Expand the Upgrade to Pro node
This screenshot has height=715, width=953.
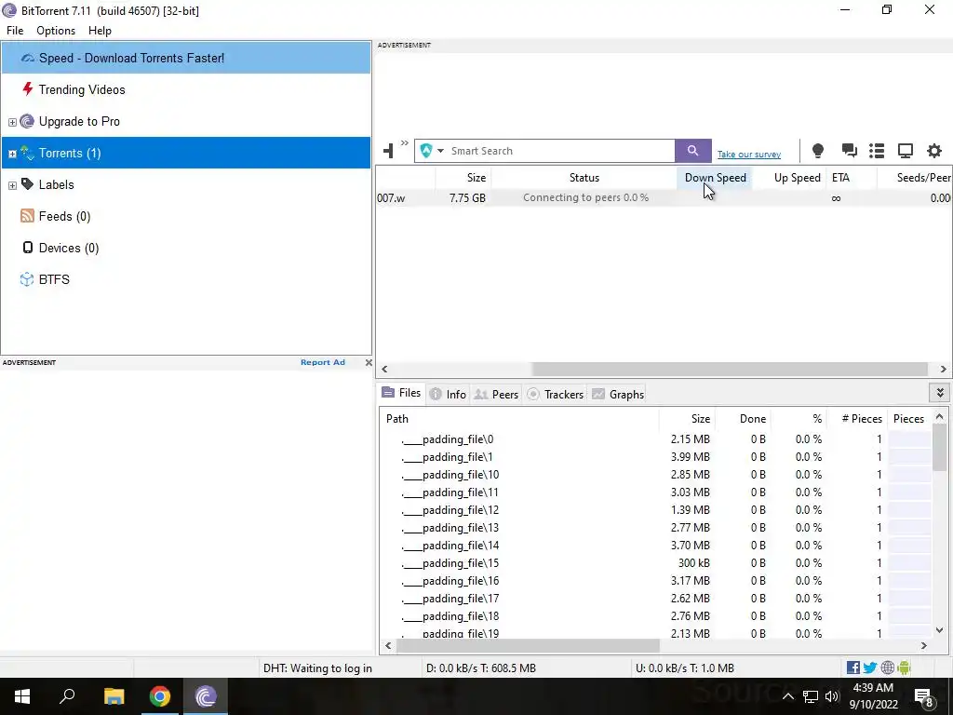click(x=12, y=122)
